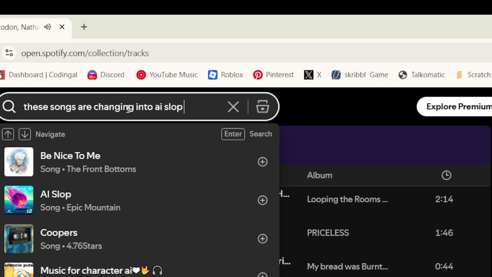Click The Front Bottoms artist text
Viewport: 492px width, 277px height.
(x=101, y=169)
